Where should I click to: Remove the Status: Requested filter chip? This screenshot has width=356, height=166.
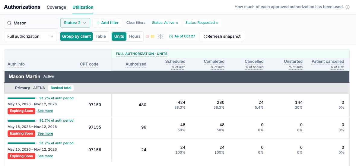click(x=217, y=23)
